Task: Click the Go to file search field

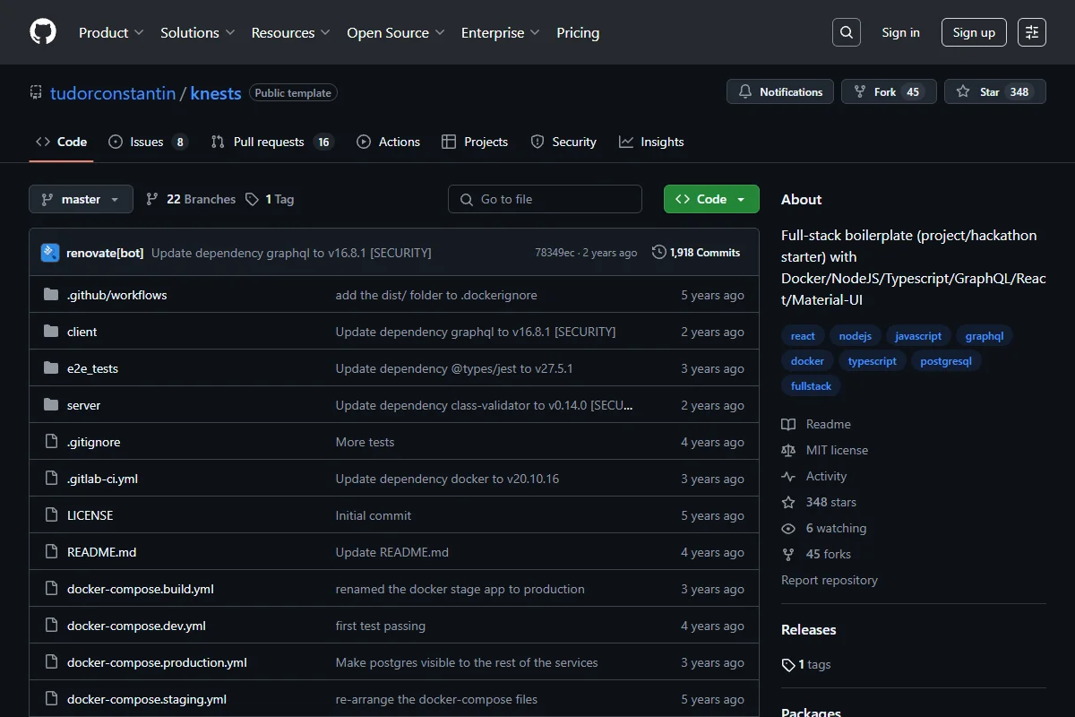Action: tap(545, 199)
